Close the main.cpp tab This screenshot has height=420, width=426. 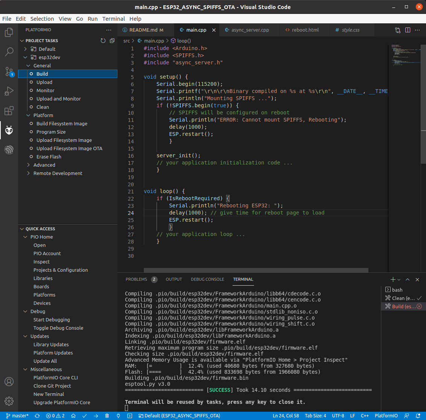(214, 30)
